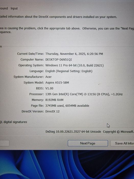Image resolution: width=134 pixels, height=179 pixels.
Task: Select the System Manufacturer value Acer
Action: click(x=48, y=77)
